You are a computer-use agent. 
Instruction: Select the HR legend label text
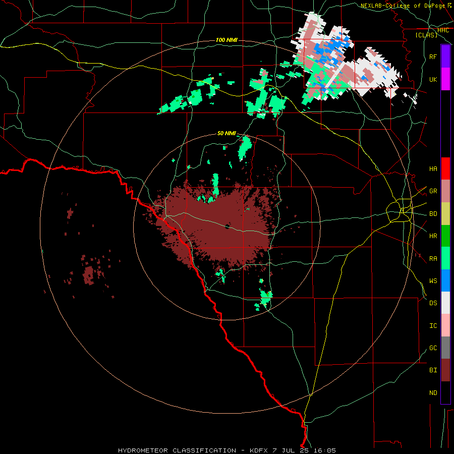click(x=433, y=236)
